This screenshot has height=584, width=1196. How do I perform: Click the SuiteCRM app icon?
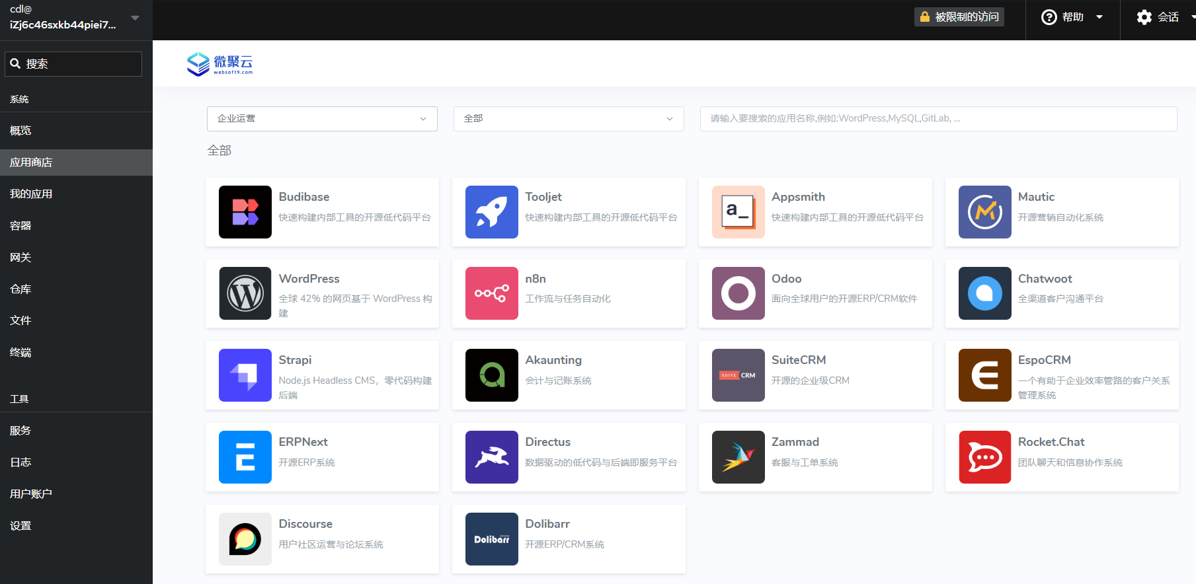click(x=738, y=375)
